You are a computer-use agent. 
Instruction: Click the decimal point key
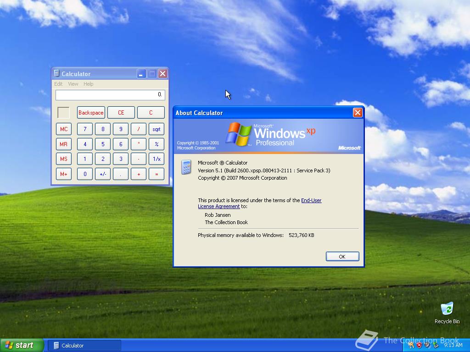tap(121, 174)
